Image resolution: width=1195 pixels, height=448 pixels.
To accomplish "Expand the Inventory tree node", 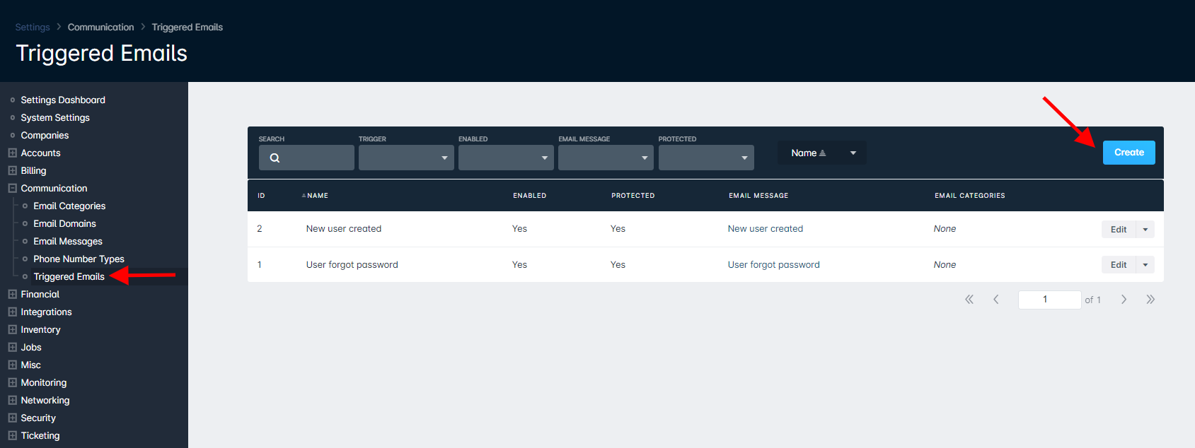I will (12, 329).
